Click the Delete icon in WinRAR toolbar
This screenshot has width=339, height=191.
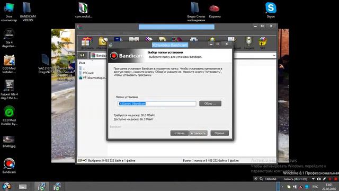coord(149,39)
